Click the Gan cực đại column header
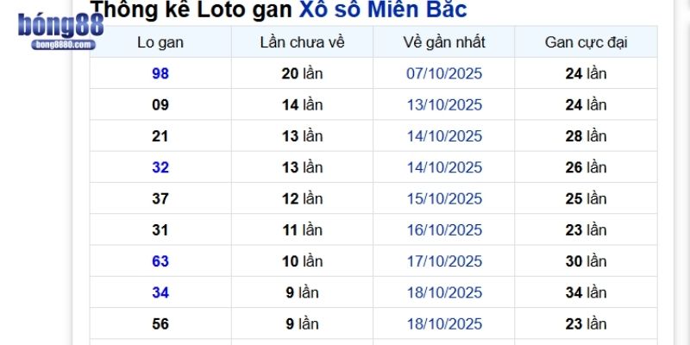Screen dimensions: 690x345 coord(586,42)
